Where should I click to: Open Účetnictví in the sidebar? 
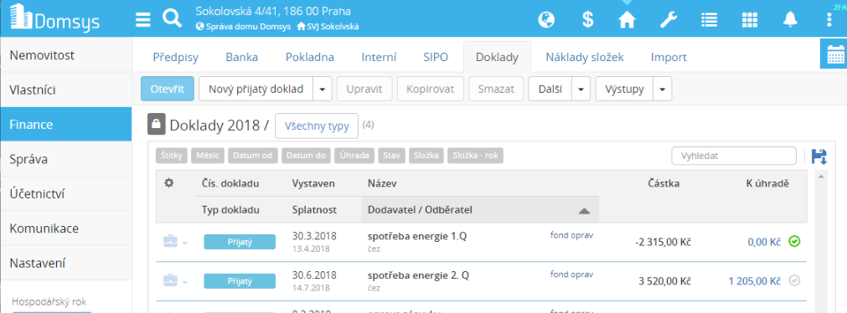[x=66, y=193]
